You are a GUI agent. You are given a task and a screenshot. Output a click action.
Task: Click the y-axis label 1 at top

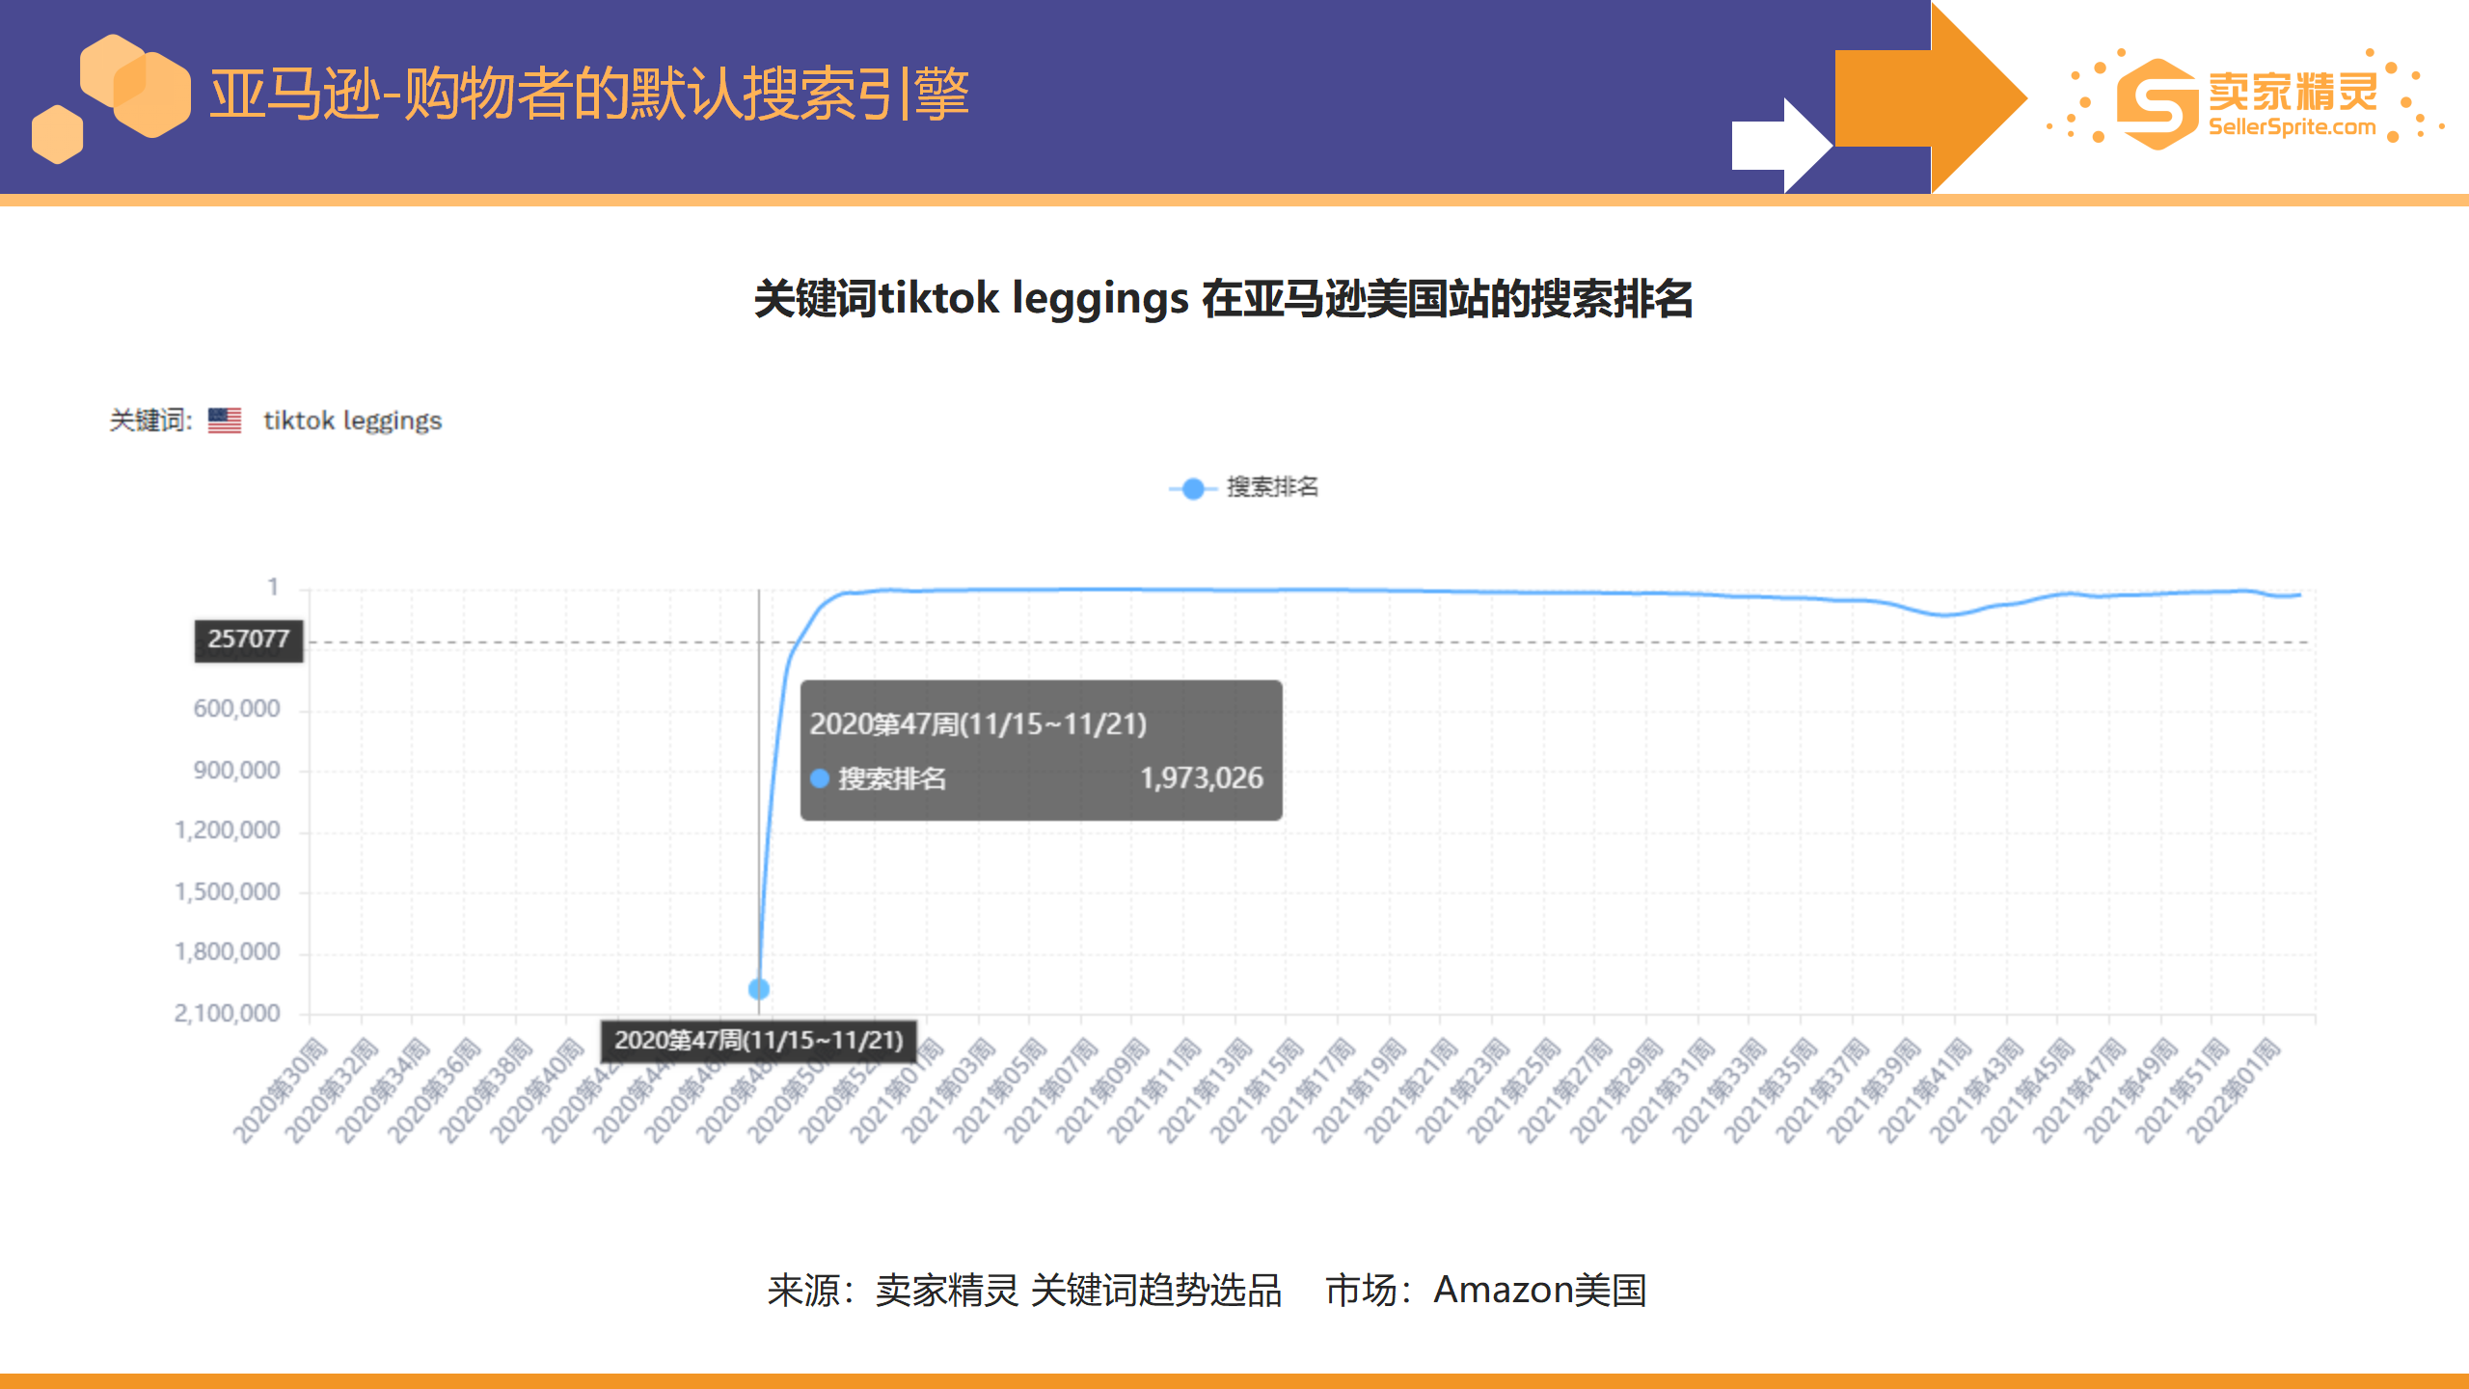(x=273, y=587)
